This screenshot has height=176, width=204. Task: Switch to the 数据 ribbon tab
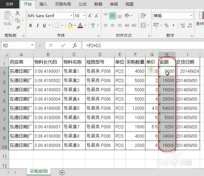click(x=98, y=4)
